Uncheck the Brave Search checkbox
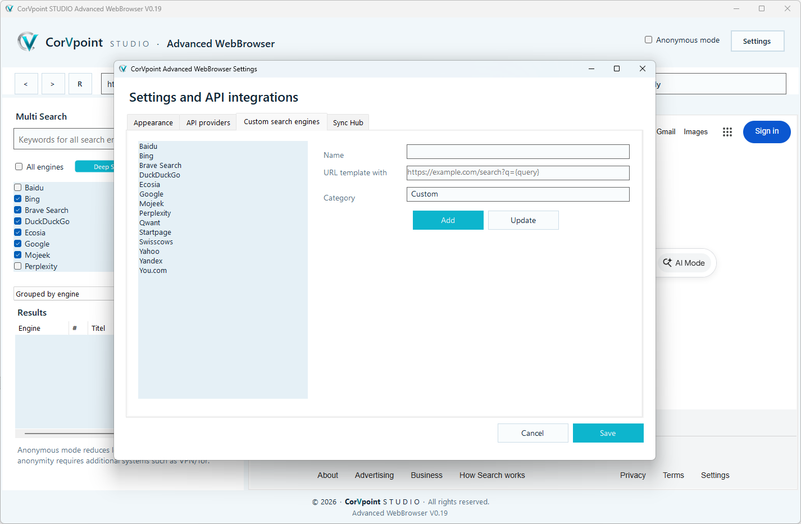 (x=18, y=210)
